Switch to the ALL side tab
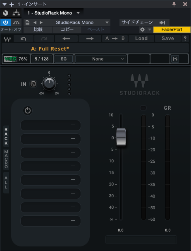The height and width of the screenshot is (251, 191). click(6, 183)
